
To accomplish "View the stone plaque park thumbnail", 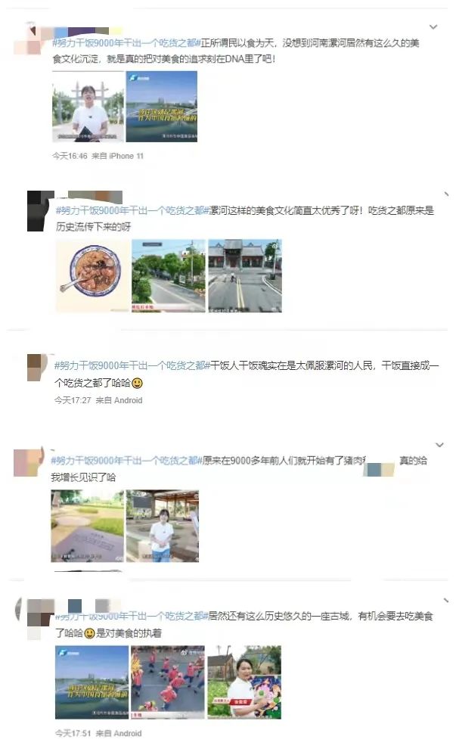I will (x=87, y=527).
